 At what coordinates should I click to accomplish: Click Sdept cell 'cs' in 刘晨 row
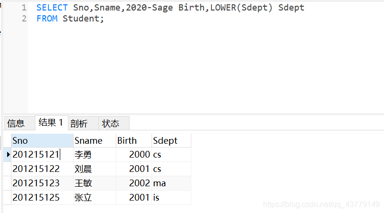tap(171, 169)
